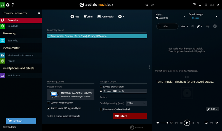The width and height of the screenshot is (222, 131).
Task: Click the playlist lines queue icon
Action: click(208, 26)
